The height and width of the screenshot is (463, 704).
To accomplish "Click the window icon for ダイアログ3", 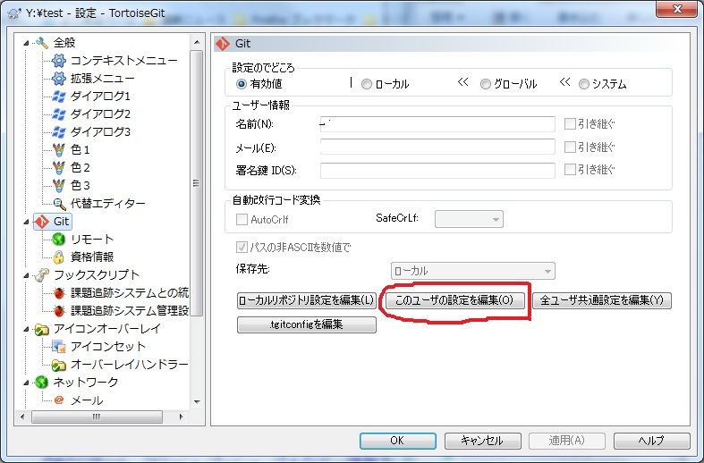I will (x=59, y=132).
